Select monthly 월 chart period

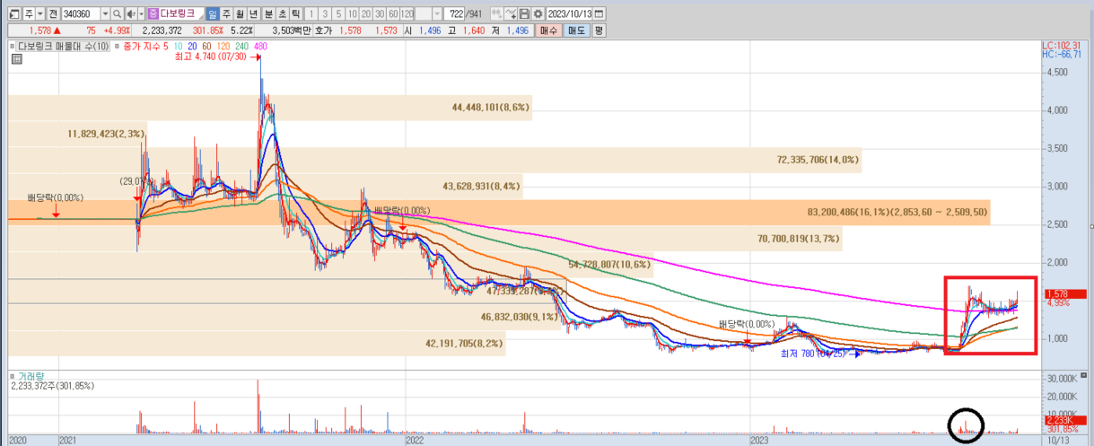click(240, 13)
